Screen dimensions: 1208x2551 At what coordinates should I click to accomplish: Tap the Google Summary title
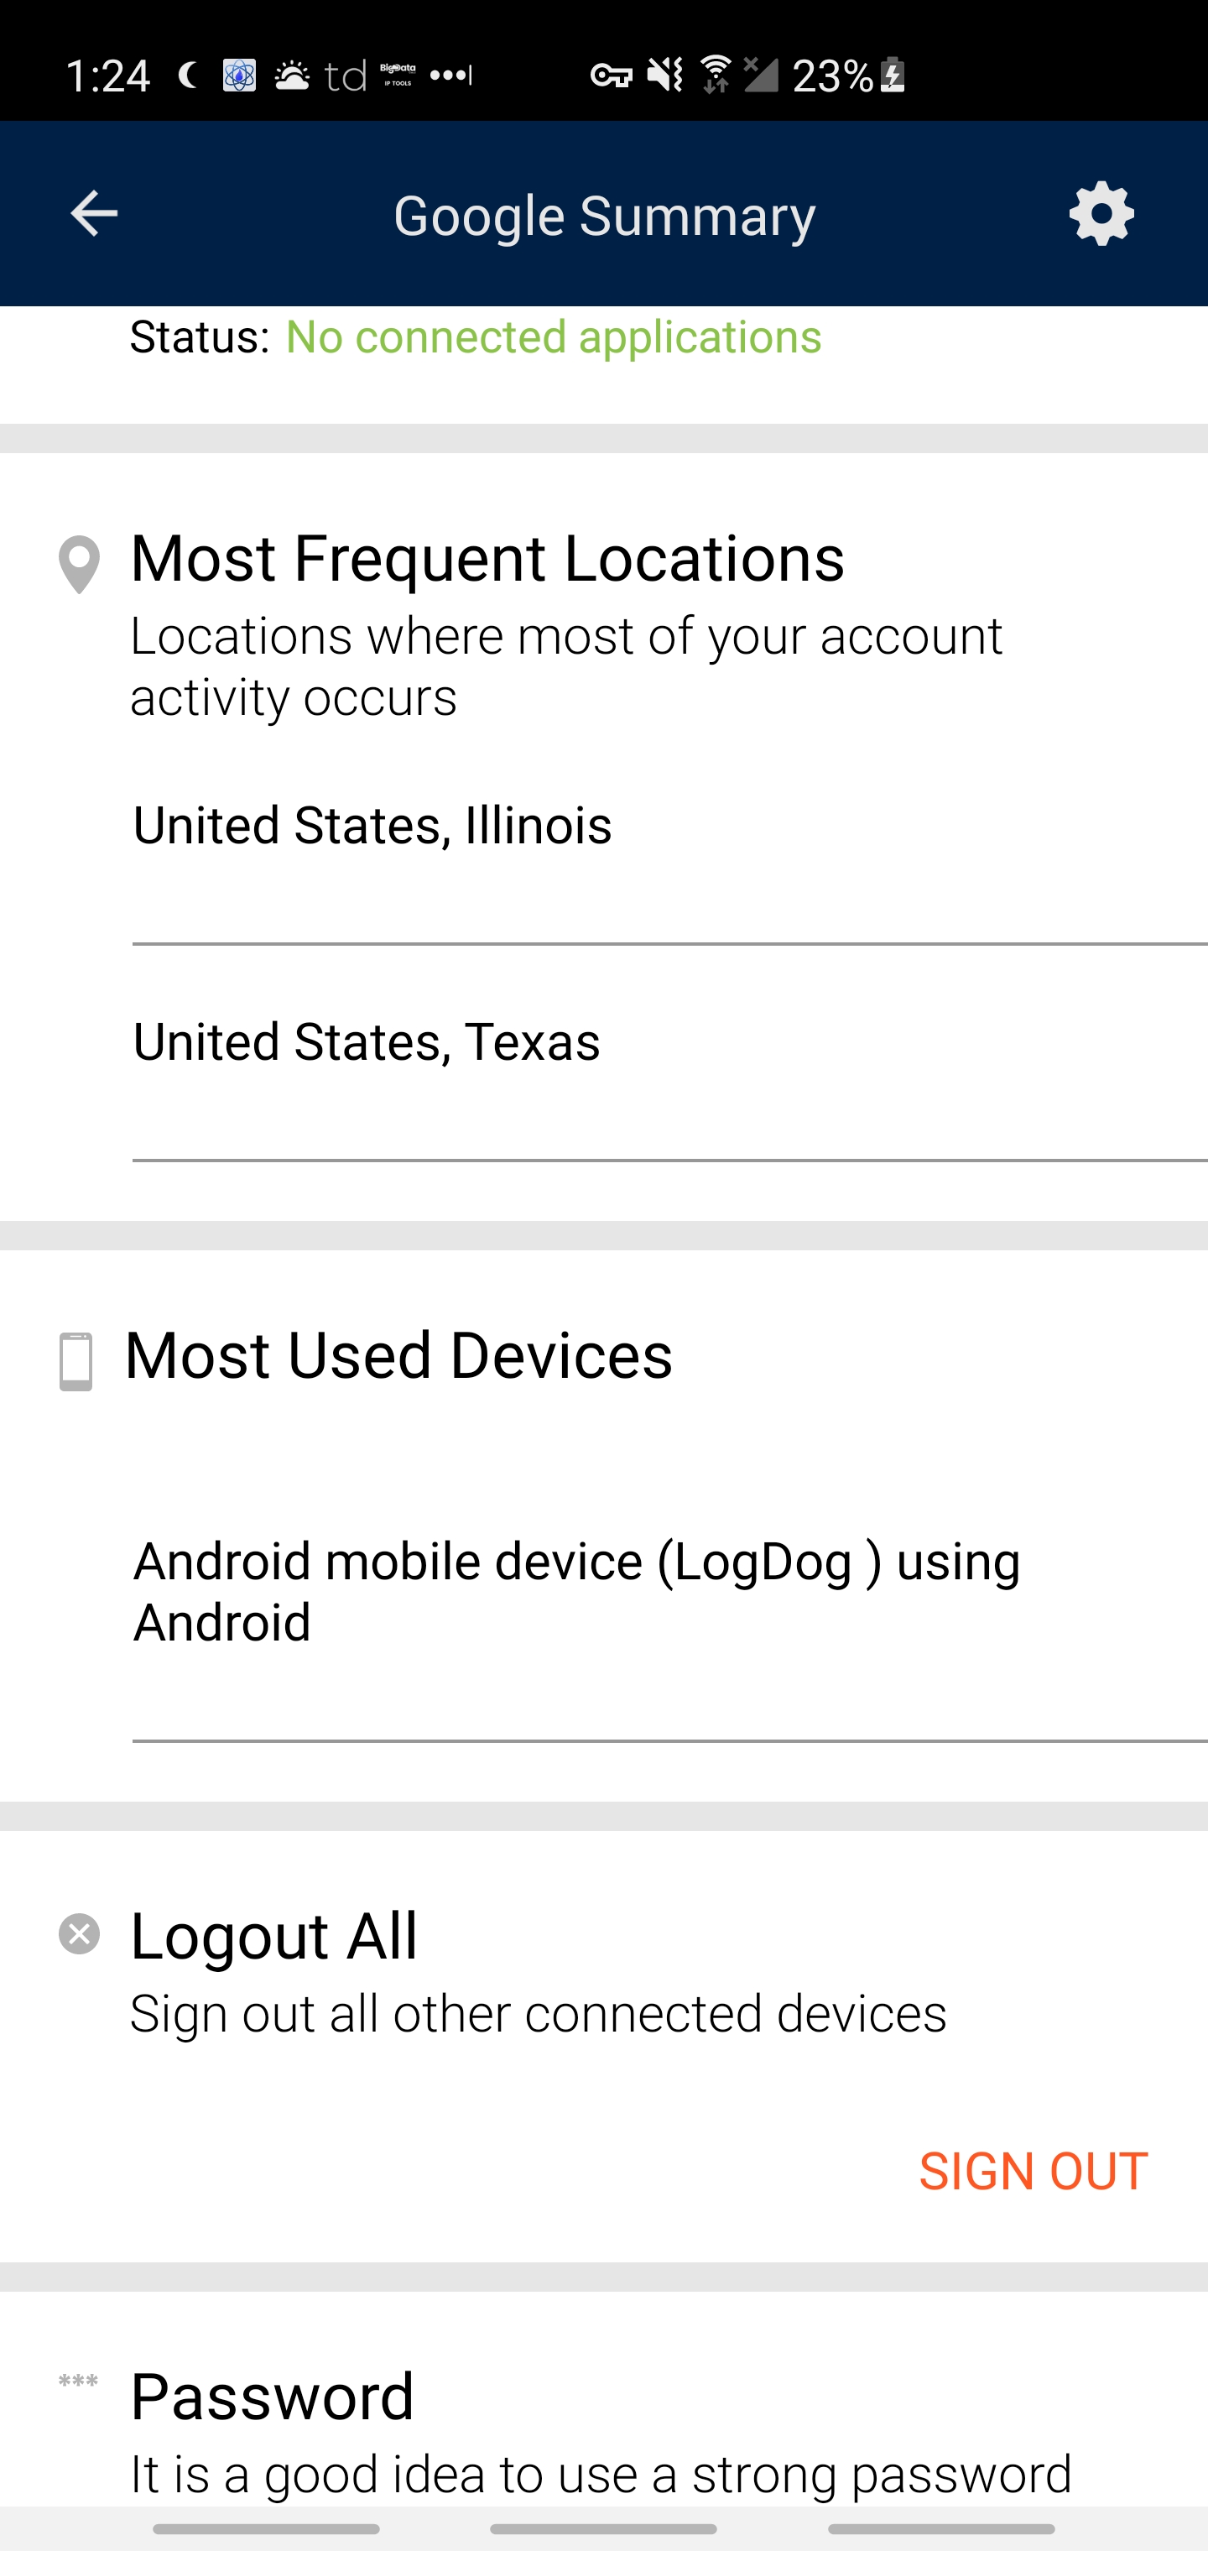coord(604,216)
